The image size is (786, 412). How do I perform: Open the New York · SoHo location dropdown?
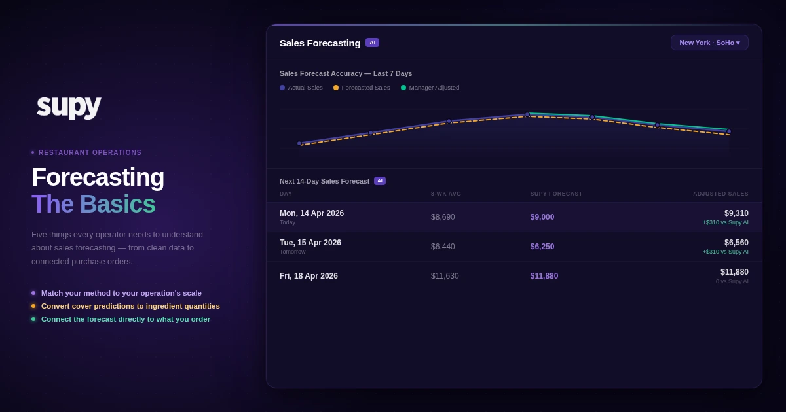(709, 42)
